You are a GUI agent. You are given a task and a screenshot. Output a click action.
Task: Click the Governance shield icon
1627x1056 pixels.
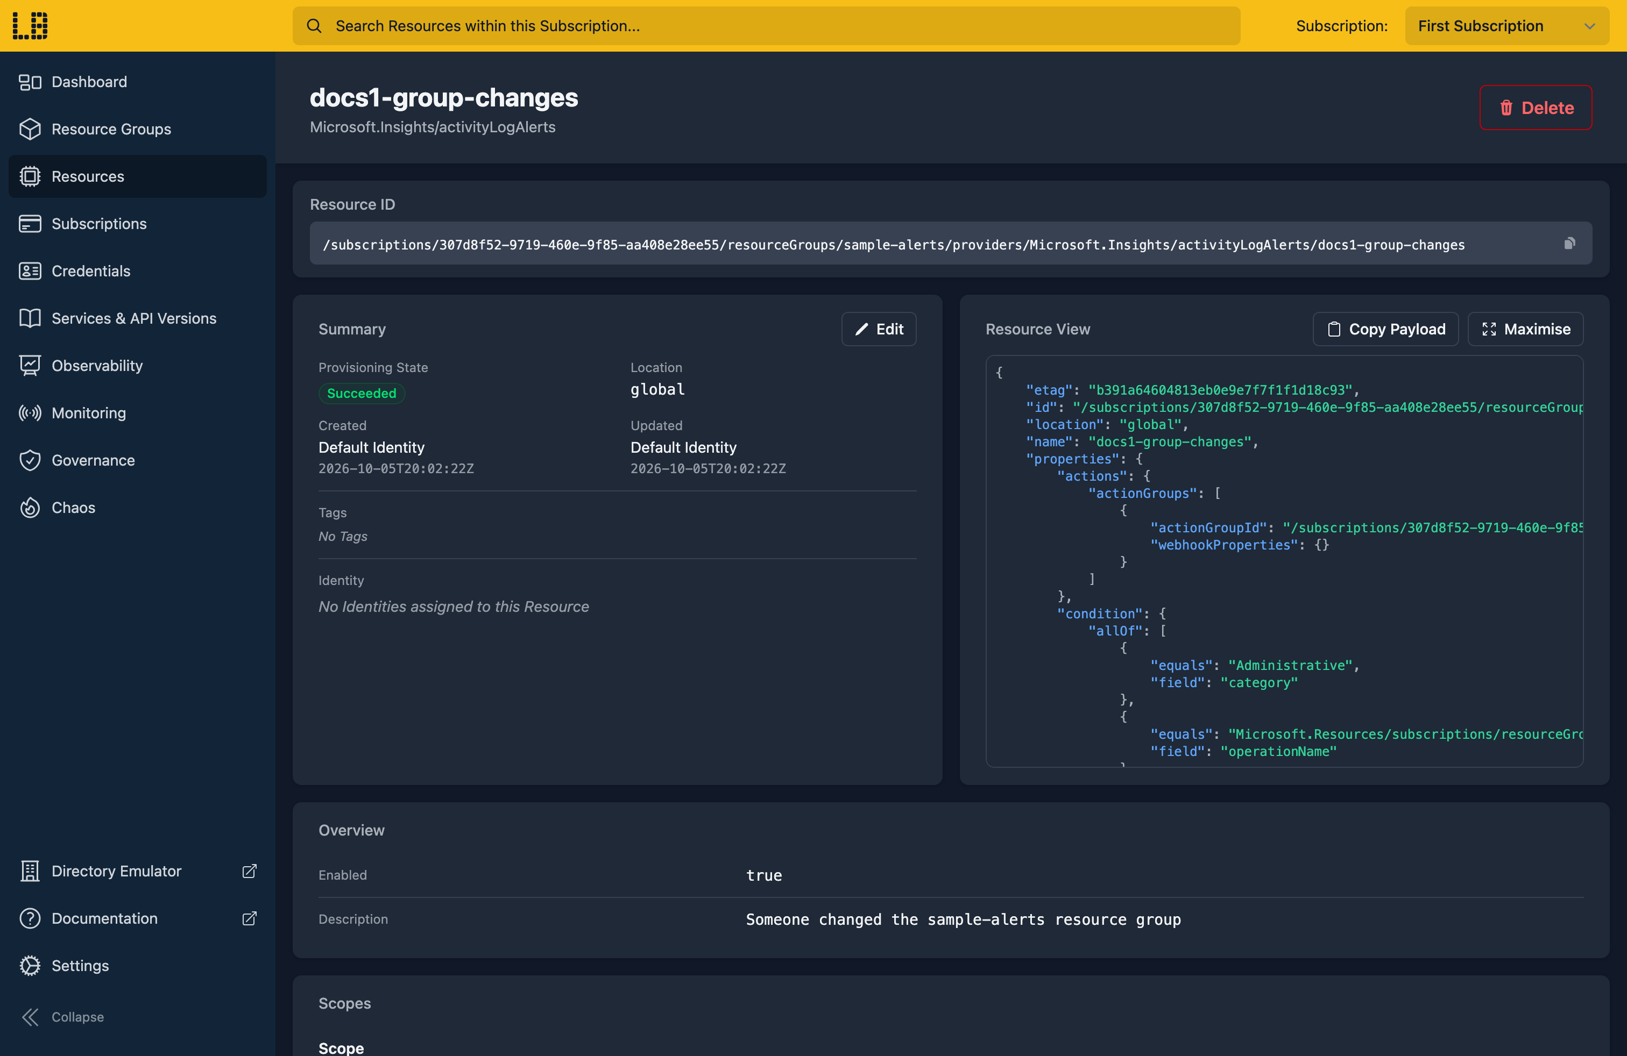[30, 460]
